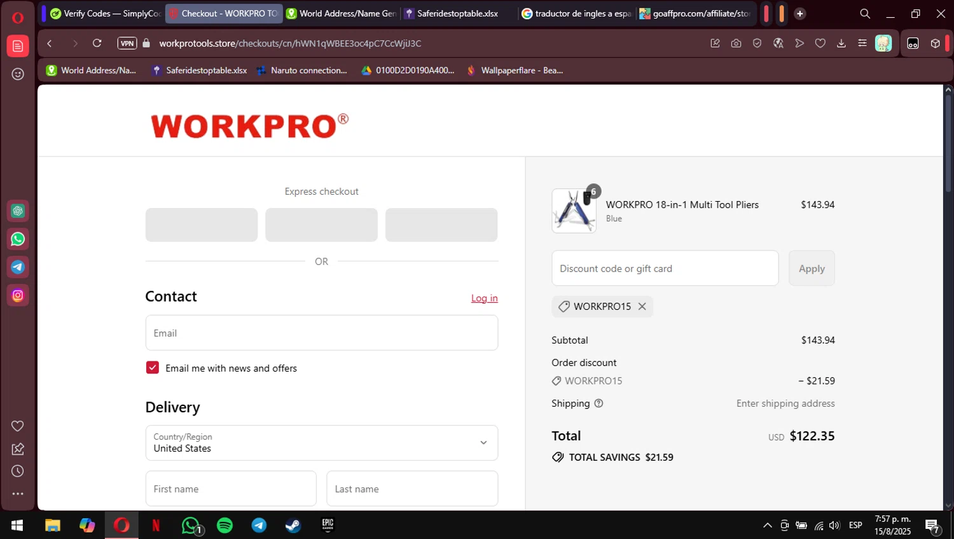Expand the Country/Region dropdown
This screenshot has height=539, width=954.
pyautogui.click(x=322, y=443)
